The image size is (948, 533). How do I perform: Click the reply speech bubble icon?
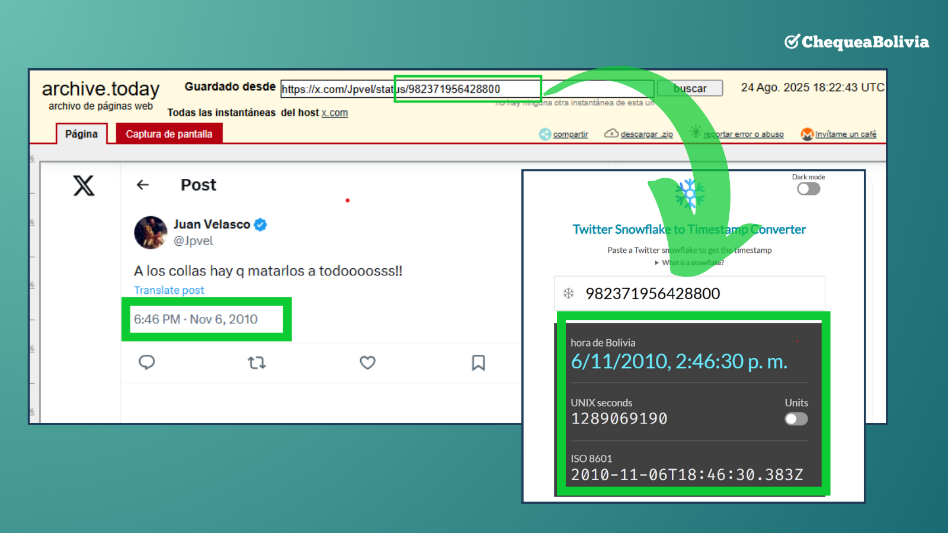(147, 362)
